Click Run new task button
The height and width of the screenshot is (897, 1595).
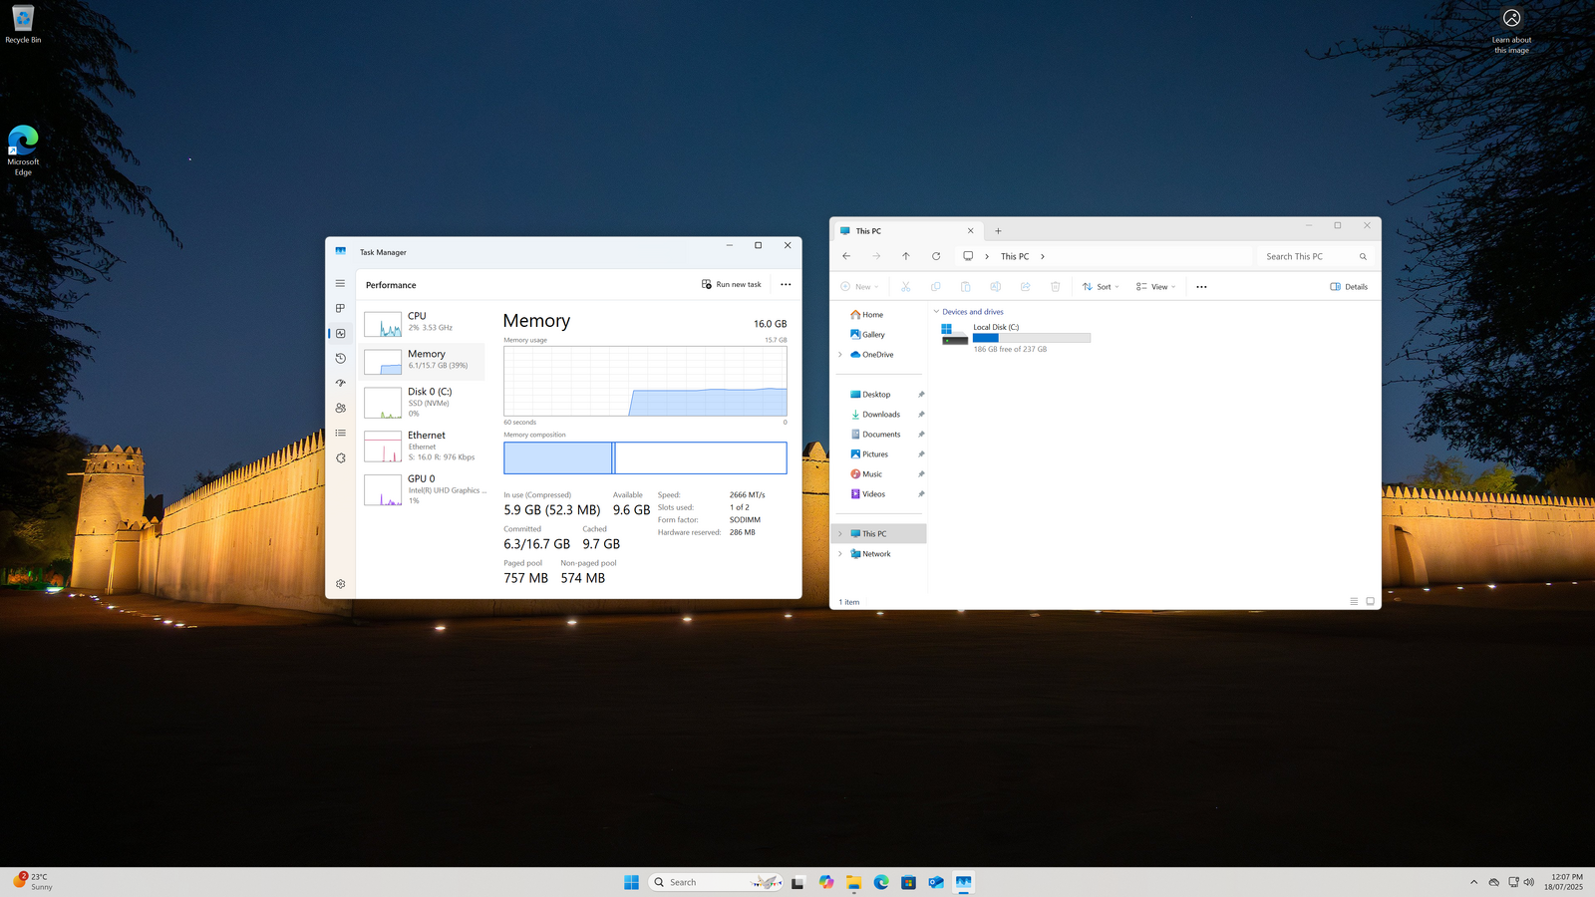(731, 284)
